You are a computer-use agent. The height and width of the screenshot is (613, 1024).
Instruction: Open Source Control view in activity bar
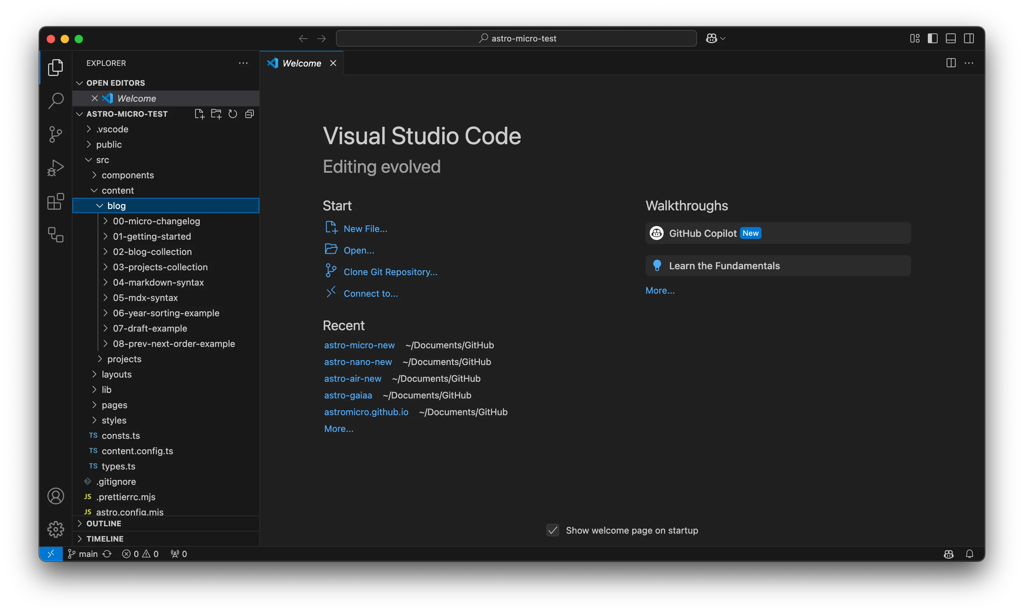55,134
